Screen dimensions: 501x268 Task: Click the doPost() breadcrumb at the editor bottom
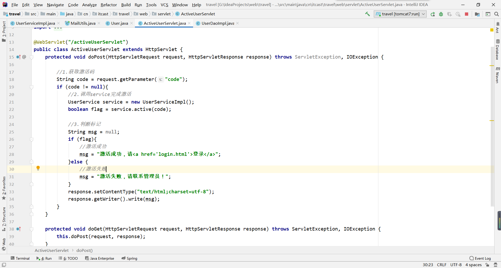click(85, 251)
